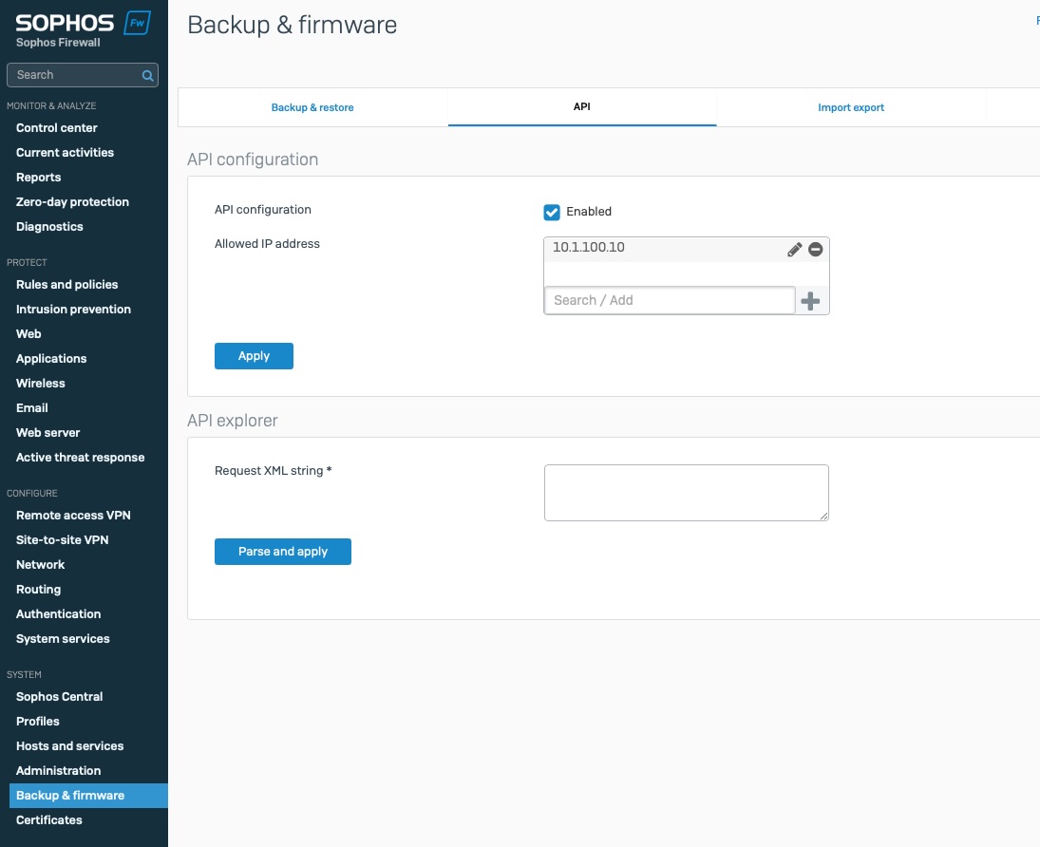Select the API tab
1040x847 pixels.
[x=581, y=106]
